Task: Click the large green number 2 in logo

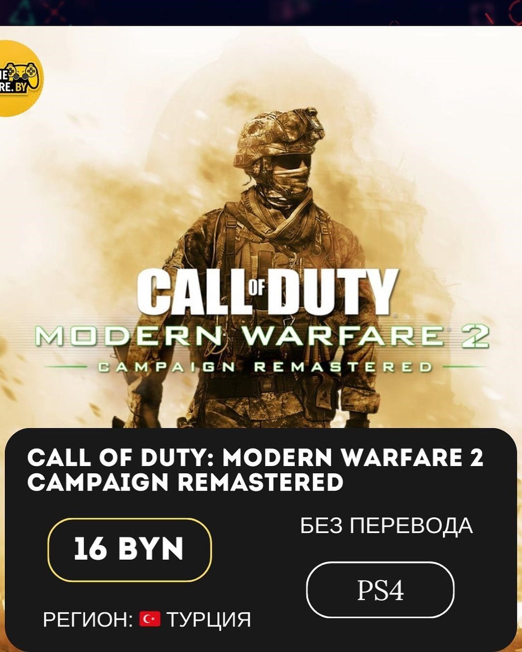Action: click(x=475, y=337)
